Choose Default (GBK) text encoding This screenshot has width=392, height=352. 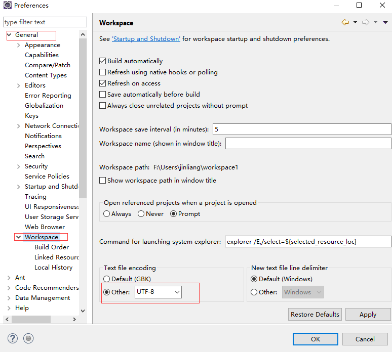click(x=106, y=279)
